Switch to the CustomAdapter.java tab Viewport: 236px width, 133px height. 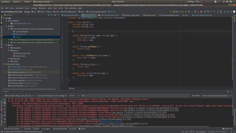pos(170,15)
